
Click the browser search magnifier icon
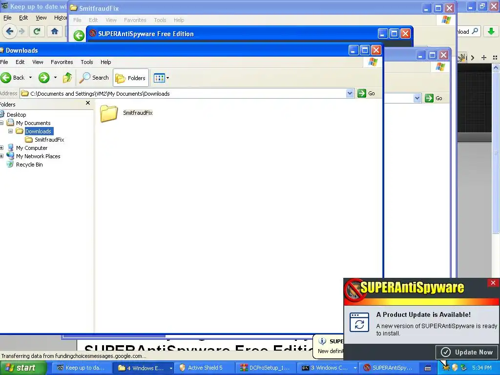click(x=475, y=31)
